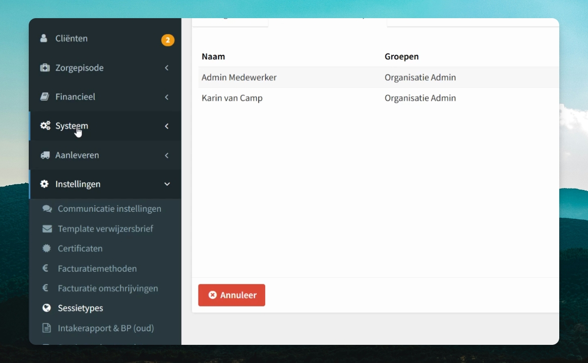Expand the Zorgepisode menu chevron
This screenshot has width=588, height=363.
[166, 68]
